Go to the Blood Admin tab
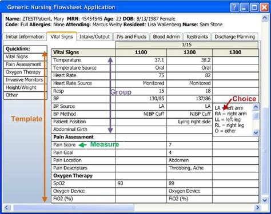 click(166, 37)
